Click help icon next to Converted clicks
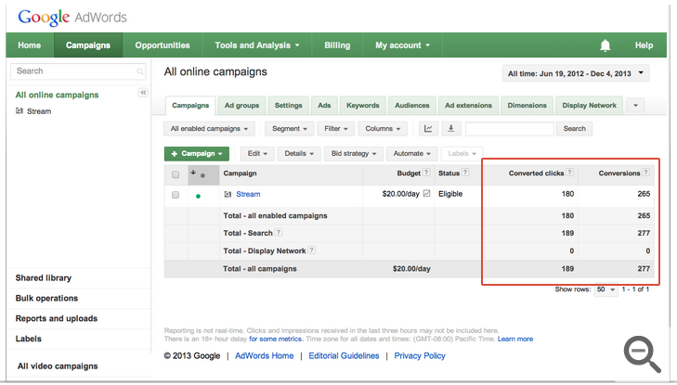Viewport: 677px width, 385px height. (569, 173)
